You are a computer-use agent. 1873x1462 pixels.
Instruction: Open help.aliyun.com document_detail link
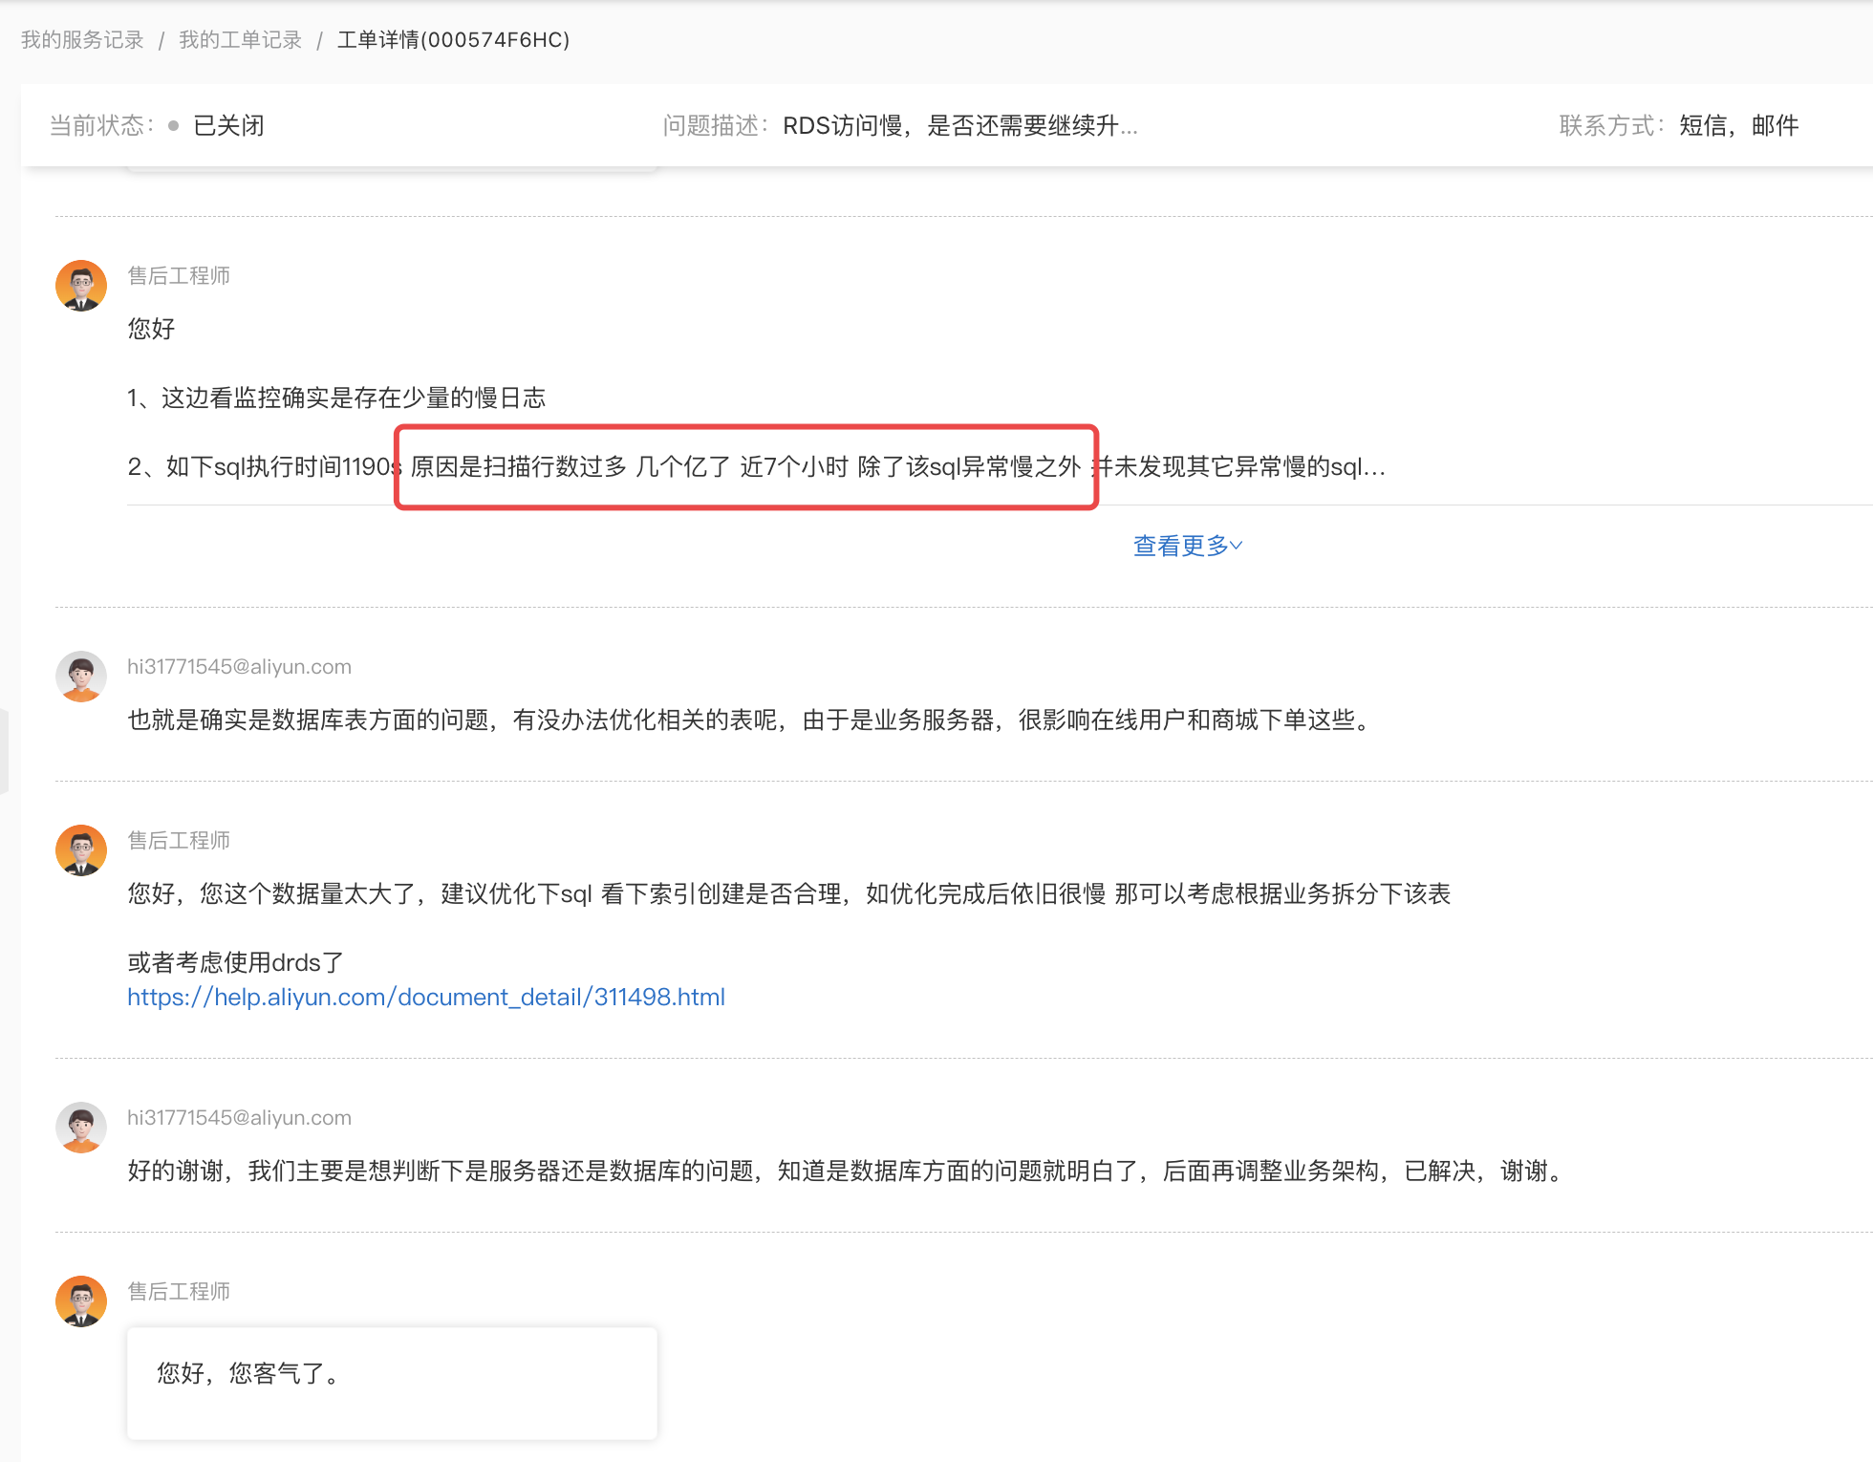click(x=426, y=997)
